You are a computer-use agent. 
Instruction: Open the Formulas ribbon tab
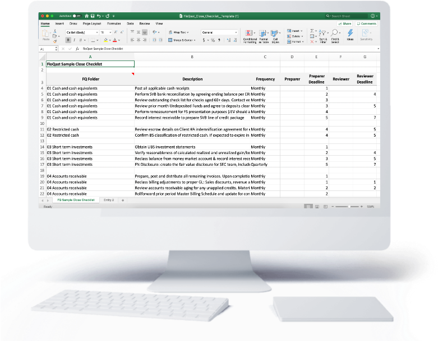114,24
